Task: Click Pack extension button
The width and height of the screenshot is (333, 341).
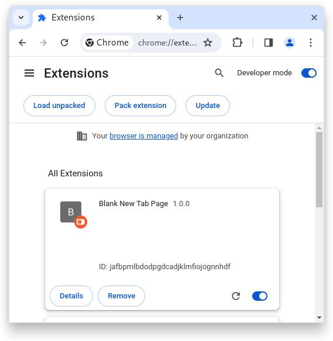Action: tap(140, 106)
